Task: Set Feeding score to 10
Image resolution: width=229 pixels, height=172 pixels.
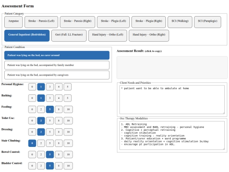Action: tap(68, 110)
